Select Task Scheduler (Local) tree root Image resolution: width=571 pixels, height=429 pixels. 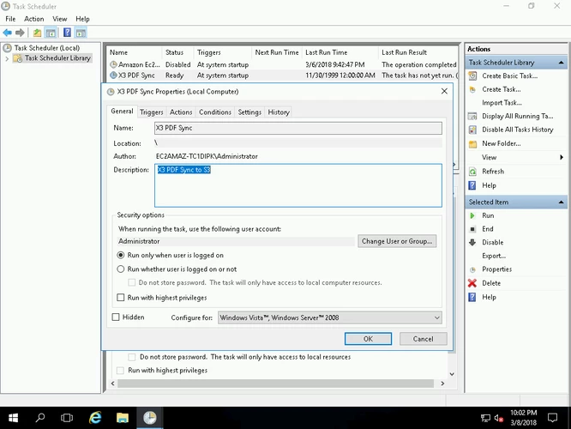pos(46,48)
